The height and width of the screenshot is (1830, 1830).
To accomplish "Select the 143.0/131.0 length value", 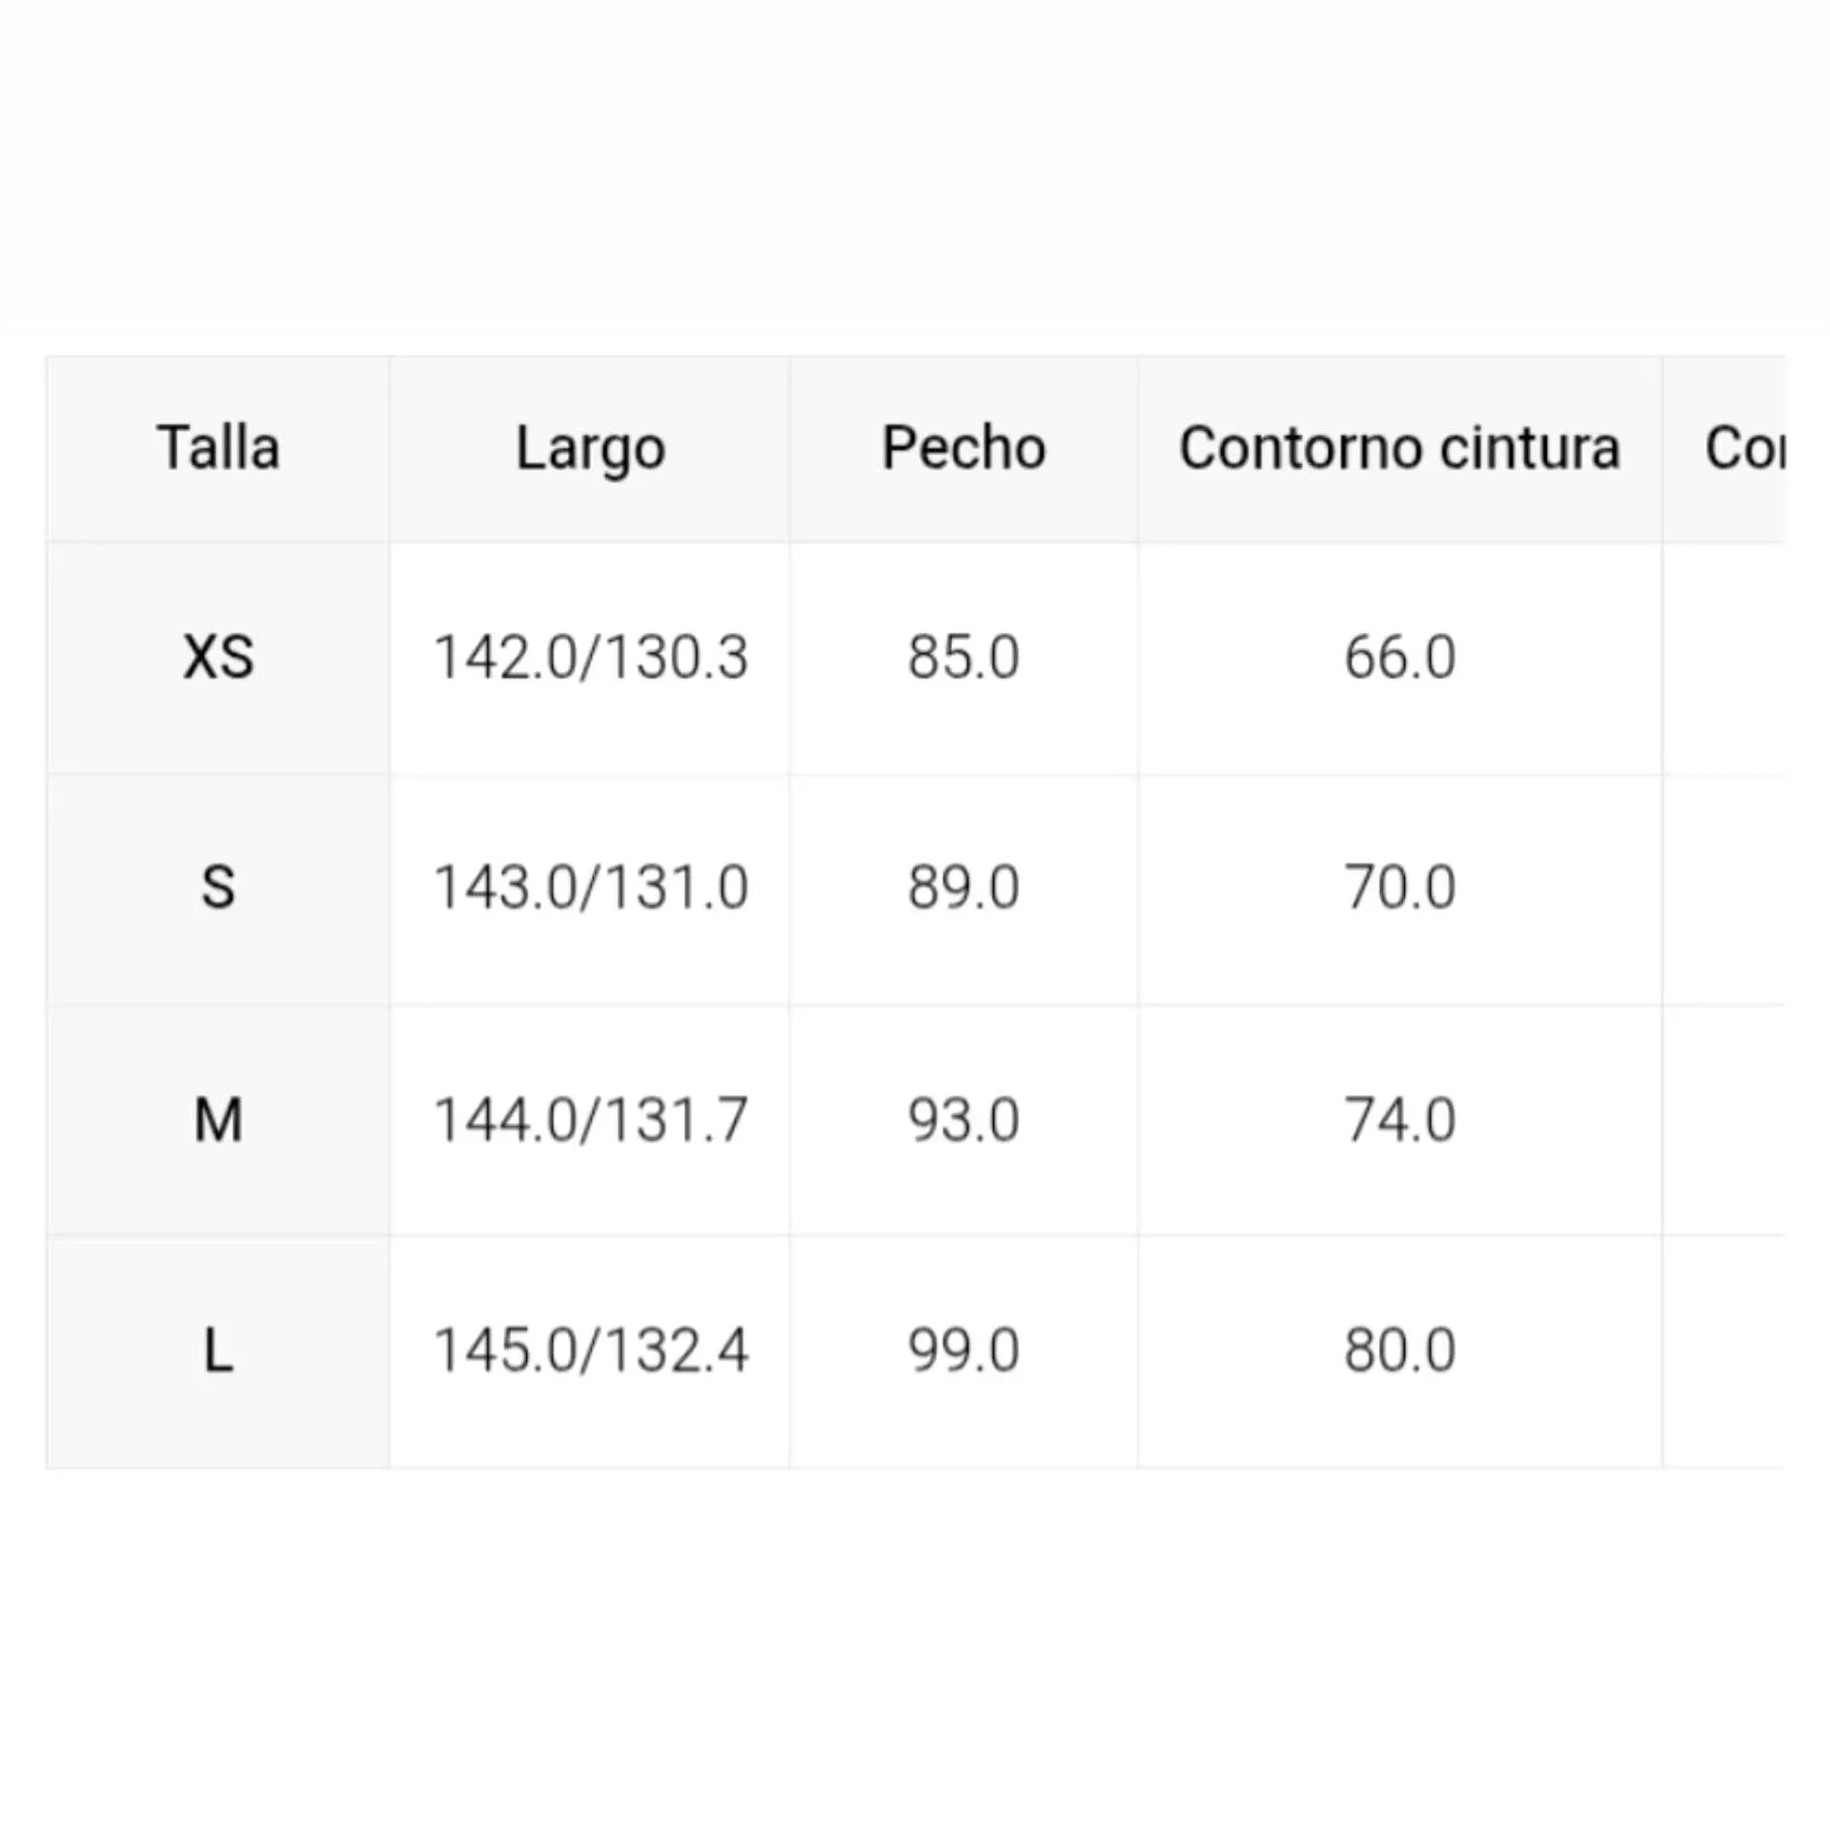I will [x=591, y=888].
